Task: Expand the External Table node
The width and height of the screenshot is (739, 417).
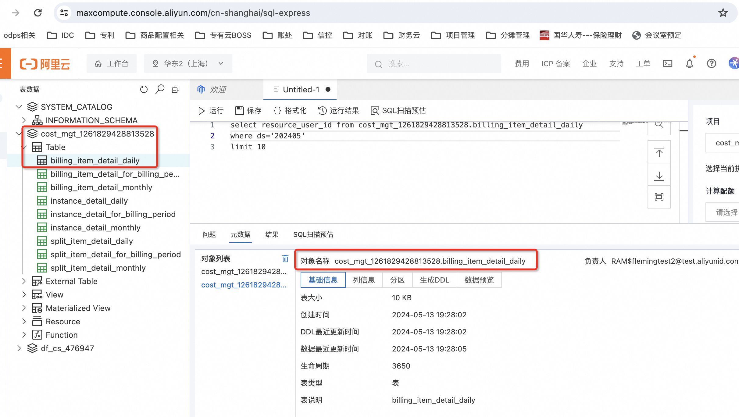Action: tap(24, 281)
